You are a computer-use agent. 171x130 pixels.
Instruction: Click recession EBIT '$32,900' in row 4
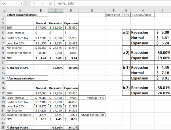(x=55, y=27)
